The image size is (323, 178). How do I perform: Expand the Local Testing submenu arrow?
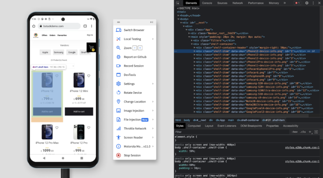153,39
